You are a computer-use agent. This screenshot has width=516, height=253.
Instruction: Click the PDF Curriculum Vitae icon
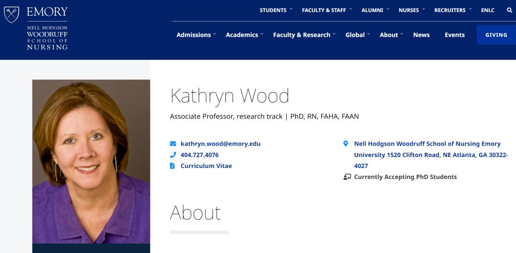tap(172, 166)
